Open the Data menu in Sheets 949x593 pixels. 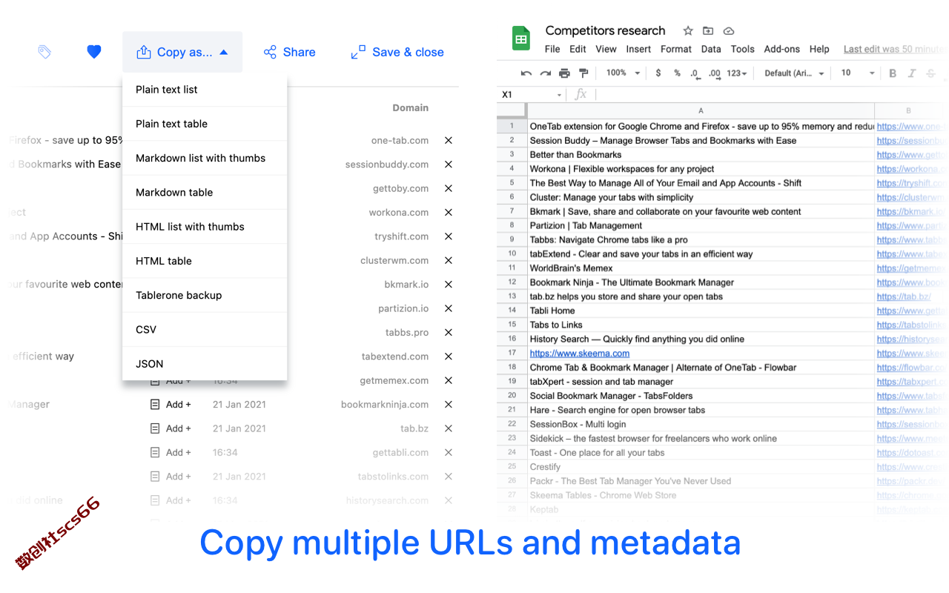click(711, 49)
